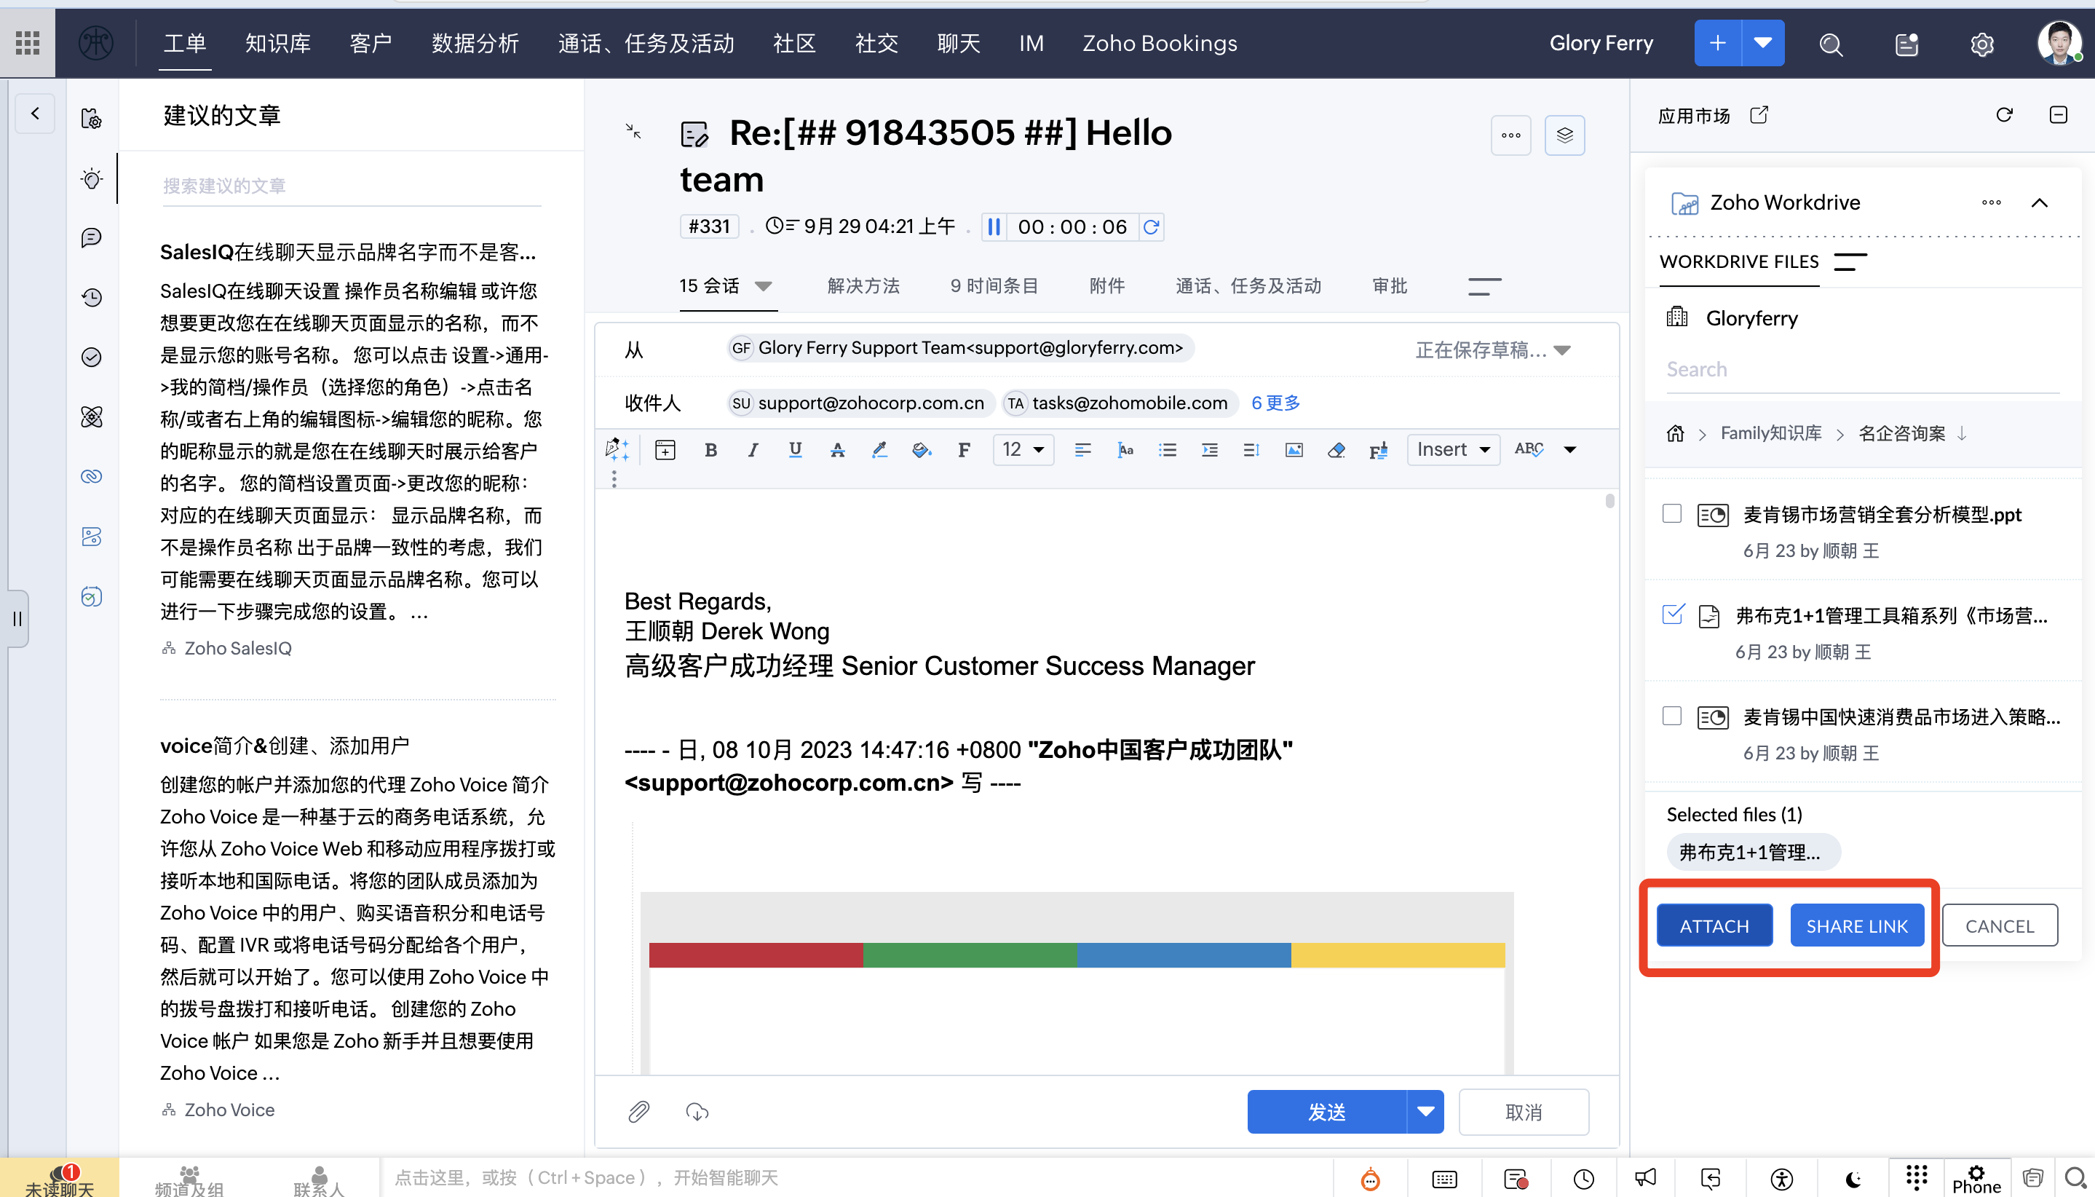Open Zoho Bookings menu item
Viewport: 2095px width, 1197px height.
[1160, 44]
